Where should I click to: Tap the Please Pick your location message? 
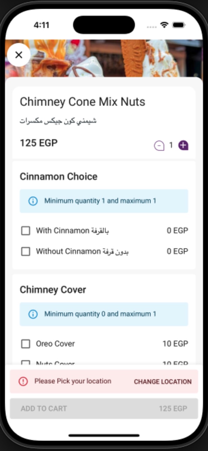(73, 381)
